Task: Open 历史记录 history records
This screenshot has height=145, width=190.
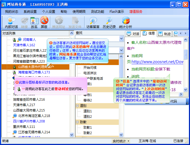Action: [x=109, y=22]
